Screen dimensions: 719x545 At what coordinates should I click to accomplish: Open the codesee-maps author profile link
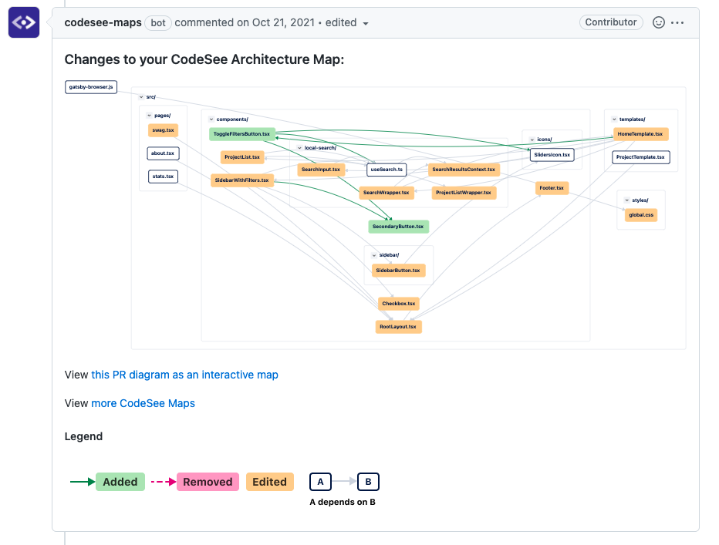[x=103, y=22]
